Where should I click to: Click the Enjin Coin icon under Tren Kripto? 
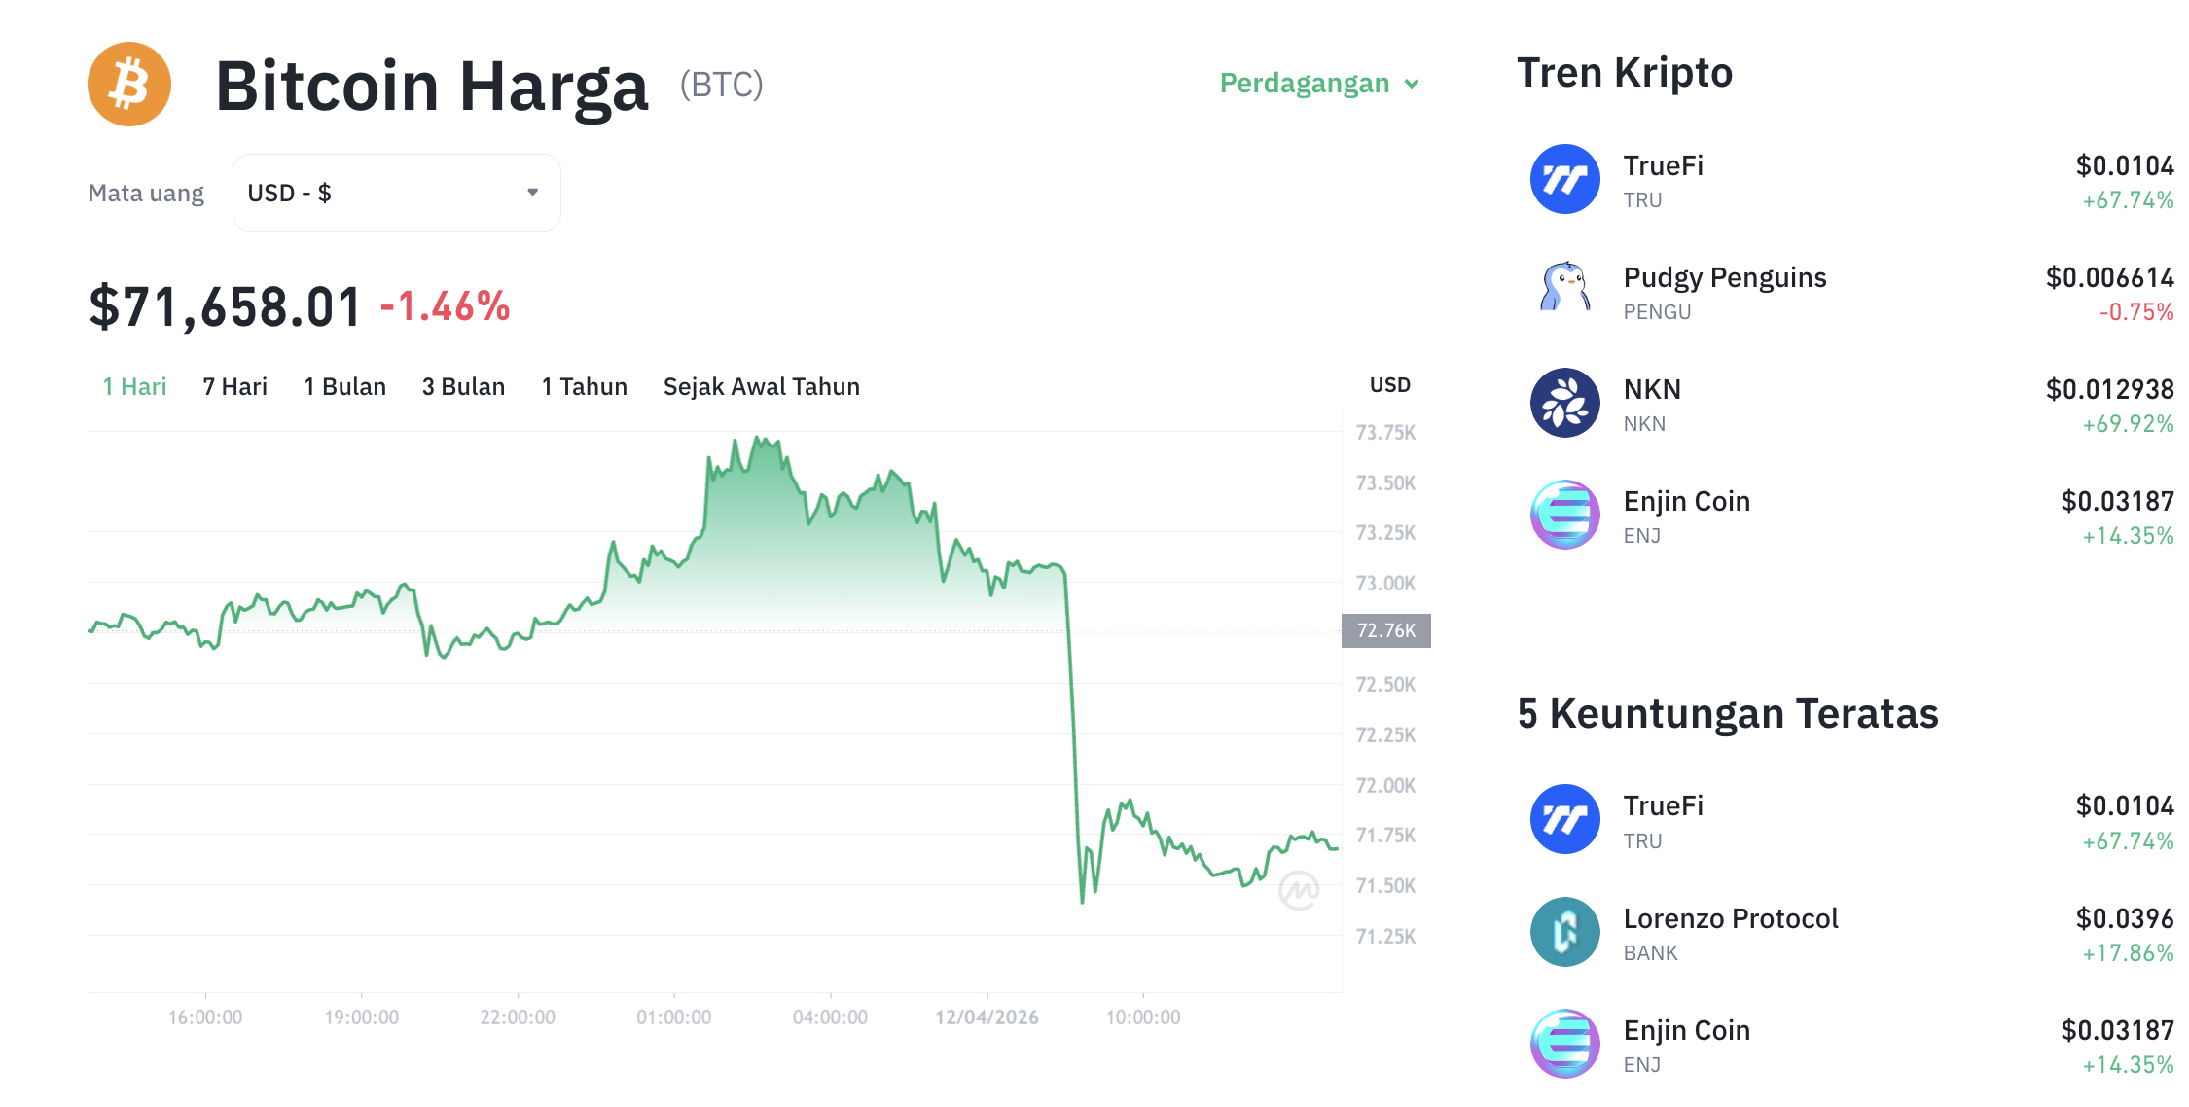coord(1564,516)
